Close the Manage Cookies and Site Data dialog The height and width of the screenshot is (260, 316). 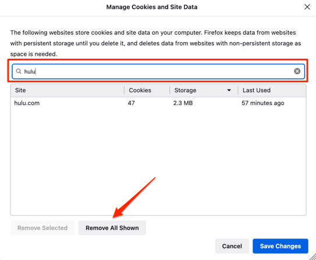coord(307,7)
